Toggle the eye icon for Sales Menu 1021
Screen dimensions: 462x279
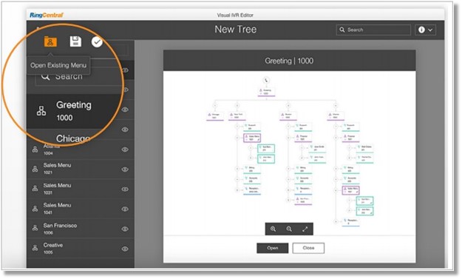tap(125, 169)
